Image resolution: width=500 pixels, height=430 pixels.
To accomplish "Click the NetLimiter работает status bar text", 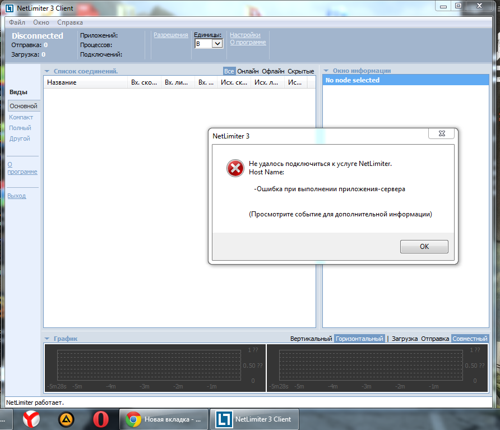I will pos(35,403).
